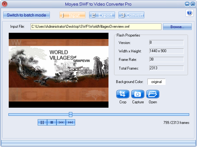Click the Input File path field
The height and width of the screenshot is (147, 197).
(x=96, y=27)
